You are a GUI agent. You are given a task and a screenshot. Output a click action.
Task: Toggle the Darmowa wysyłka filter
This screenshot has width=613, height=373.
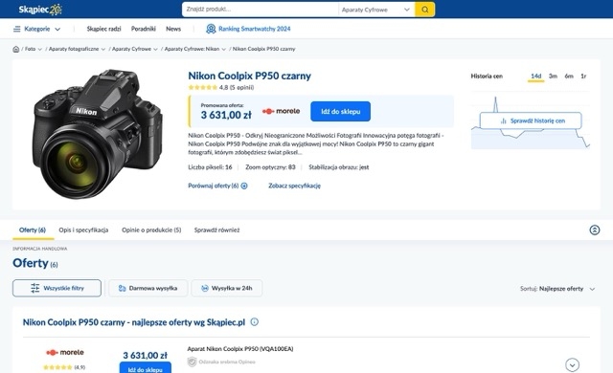[148, 288]
